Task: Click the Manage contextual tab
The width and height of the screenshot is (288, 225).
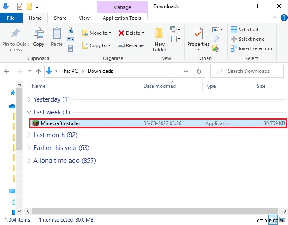Action: pos(122,7)
